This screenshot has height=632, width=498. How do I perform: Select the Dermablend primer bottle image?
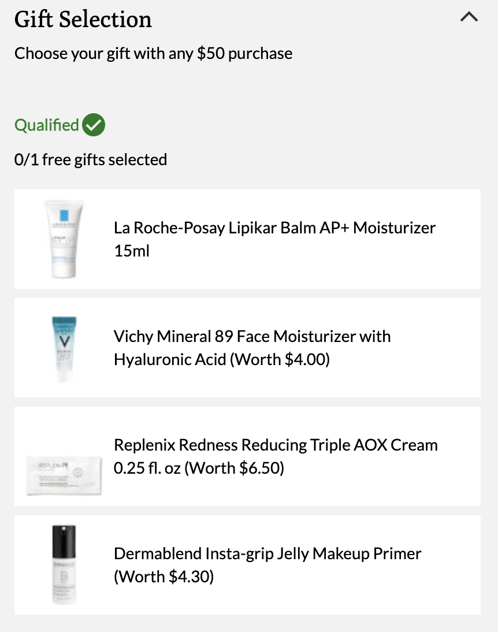point(64,564)
